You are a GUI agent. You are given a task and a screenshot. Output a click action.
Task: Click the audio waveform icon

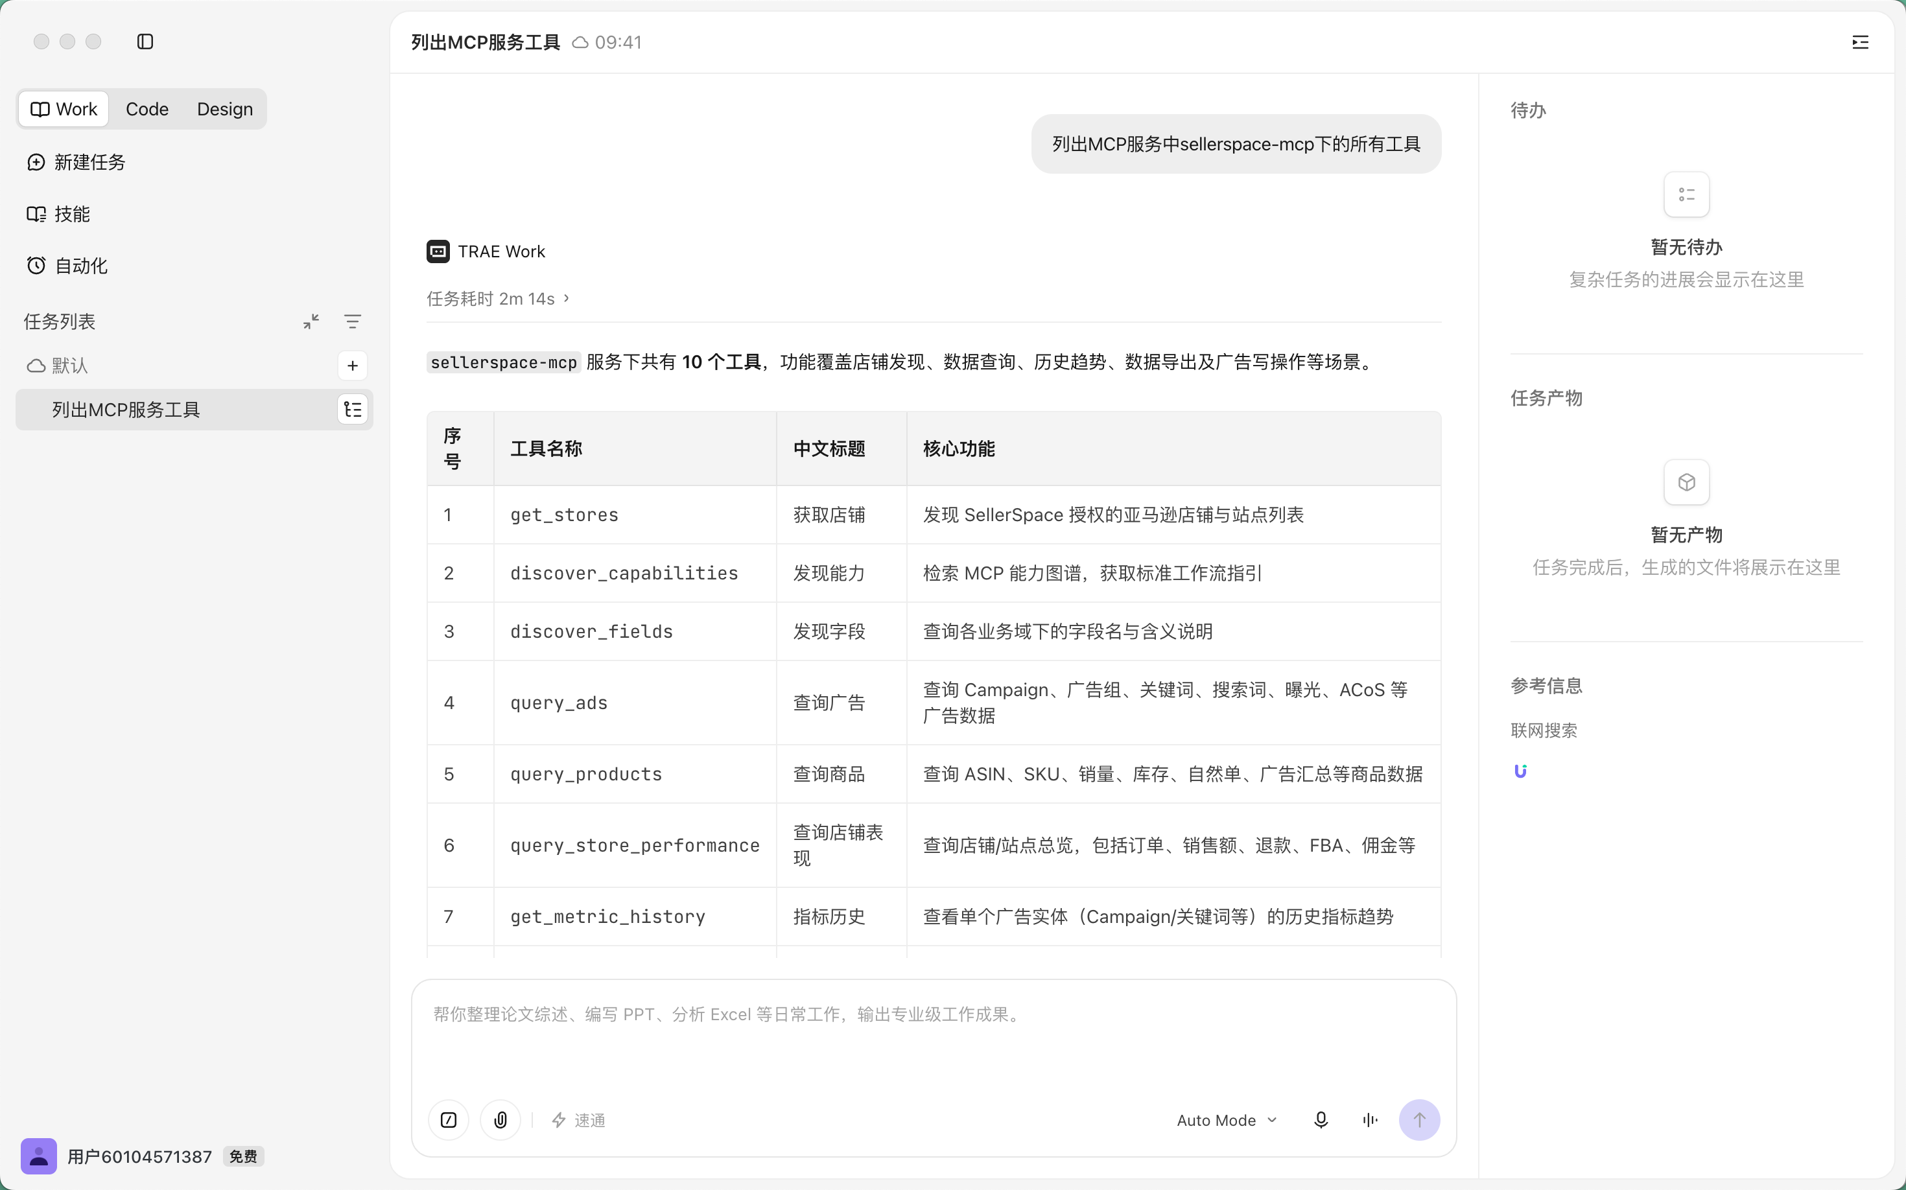(1370, 1120)
